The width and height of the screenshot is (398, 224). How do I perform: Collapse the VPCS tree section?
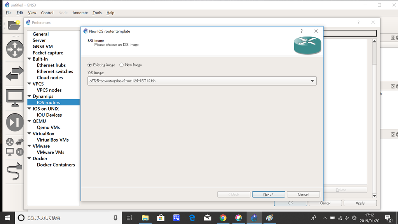tap(30, 84)
